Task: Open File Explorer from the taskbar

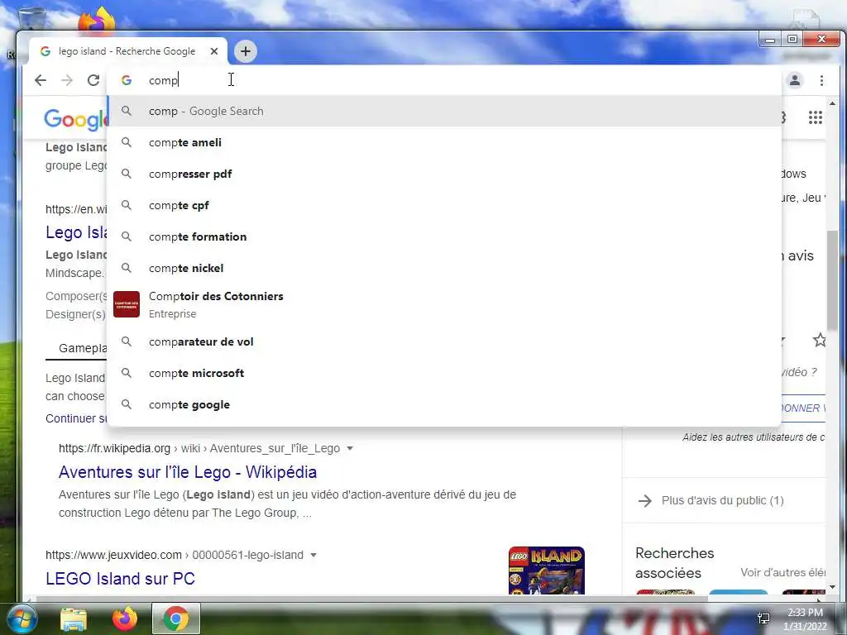Action: [x=74, y=619]
